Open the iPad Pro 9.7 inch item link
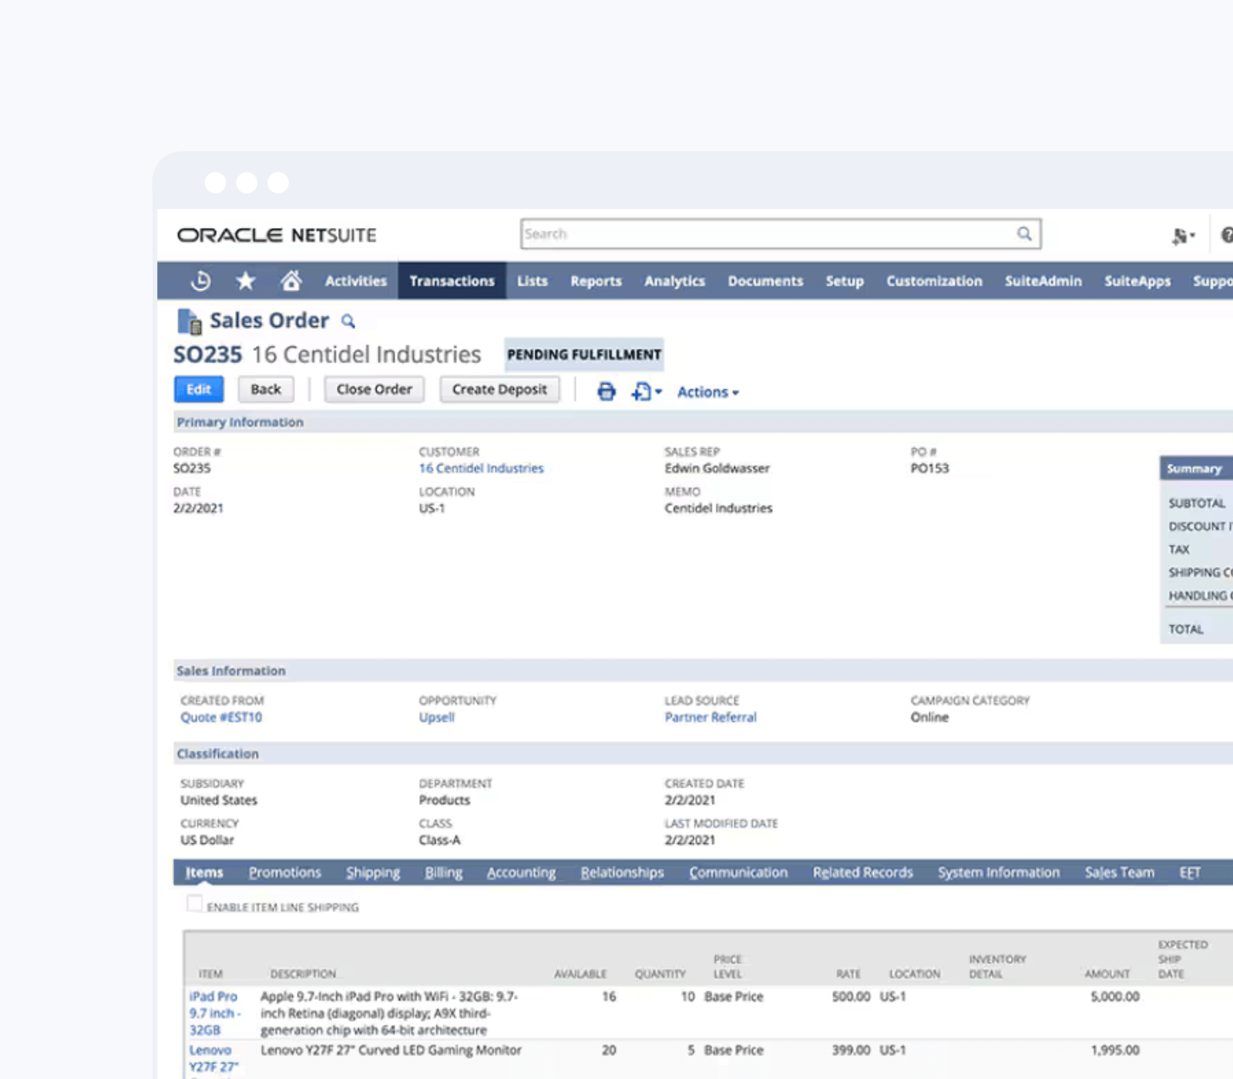This screenshot has width=1233, height=1079. (x=215, y=1013)
